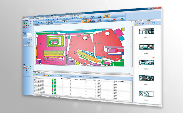Select fourth sheet thumbnail in right panel

146,78
